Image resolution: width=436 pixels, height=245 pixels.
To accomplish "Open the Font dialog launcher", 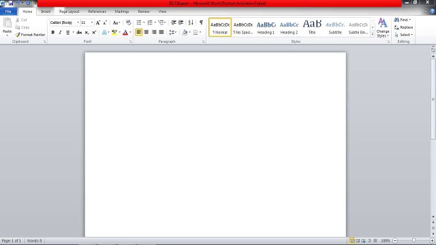I will pyautogui.click(x=131, y=42).
